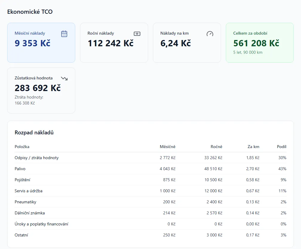Click the Měsíčně column header
The width and height of the screenshot is (301, 249).
168,147
